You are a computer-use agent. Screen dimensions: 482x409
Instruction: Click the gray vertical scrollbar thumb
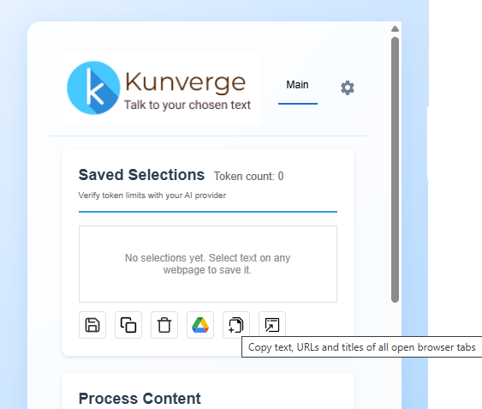[395, 170]
